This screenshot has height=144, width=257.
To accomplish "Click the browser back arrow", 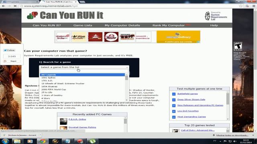I will [x=4, y=6].
